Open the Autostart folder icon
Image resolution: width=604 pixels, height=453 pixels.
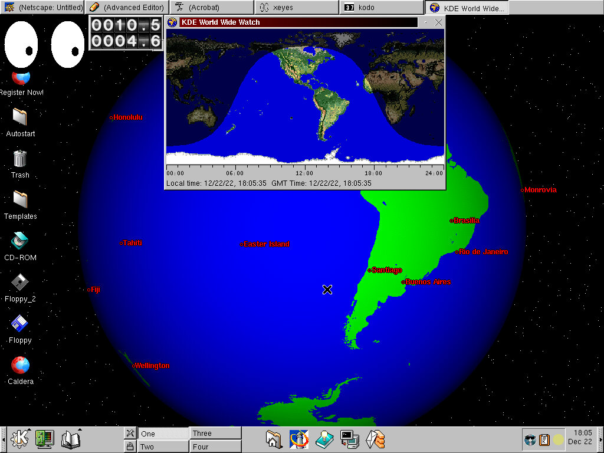19,118
